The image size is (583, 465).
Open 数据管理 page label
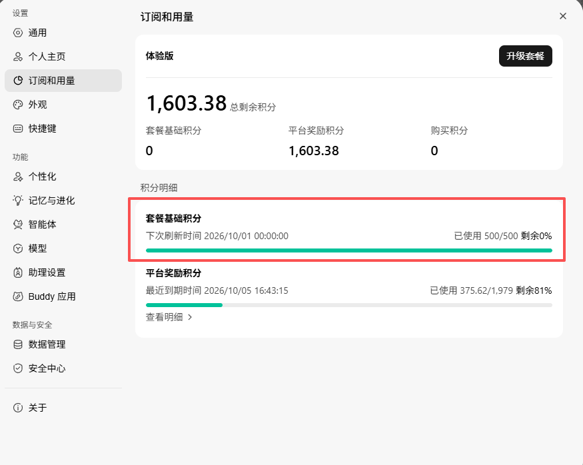(47, 344)
